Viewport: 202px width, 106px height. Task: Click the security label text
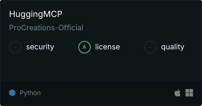pyautogui.click(x=40, y=47)
